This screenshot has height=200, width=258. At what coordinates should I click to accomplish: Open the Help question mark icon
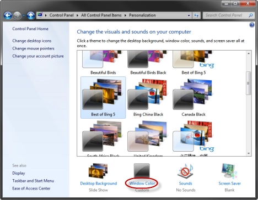[252, 25]
